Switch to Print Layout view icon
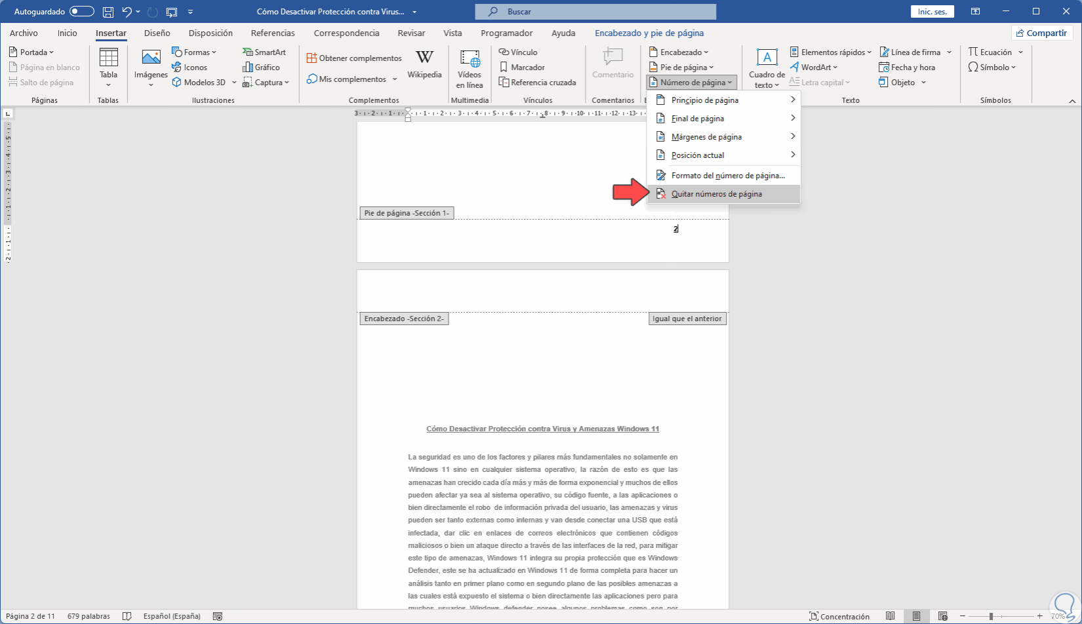This screenshot has width=1082, height=624. pos(917,616)
